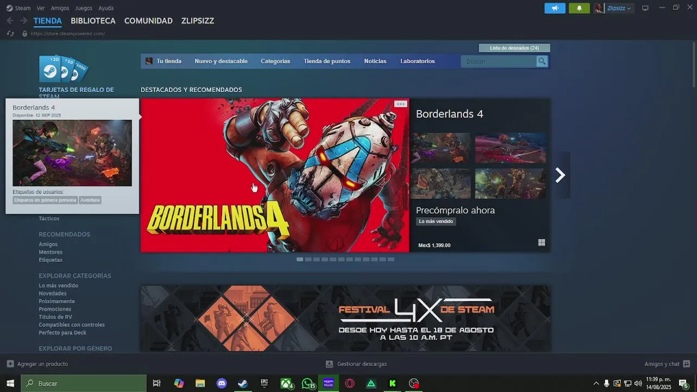This screenshot has width=697, height=392.
Task: Open the Próximamente category
Action: 57,301
